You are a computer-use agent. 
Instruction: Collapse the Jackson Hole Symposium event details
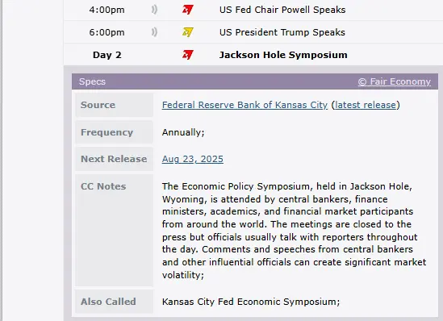283,55
